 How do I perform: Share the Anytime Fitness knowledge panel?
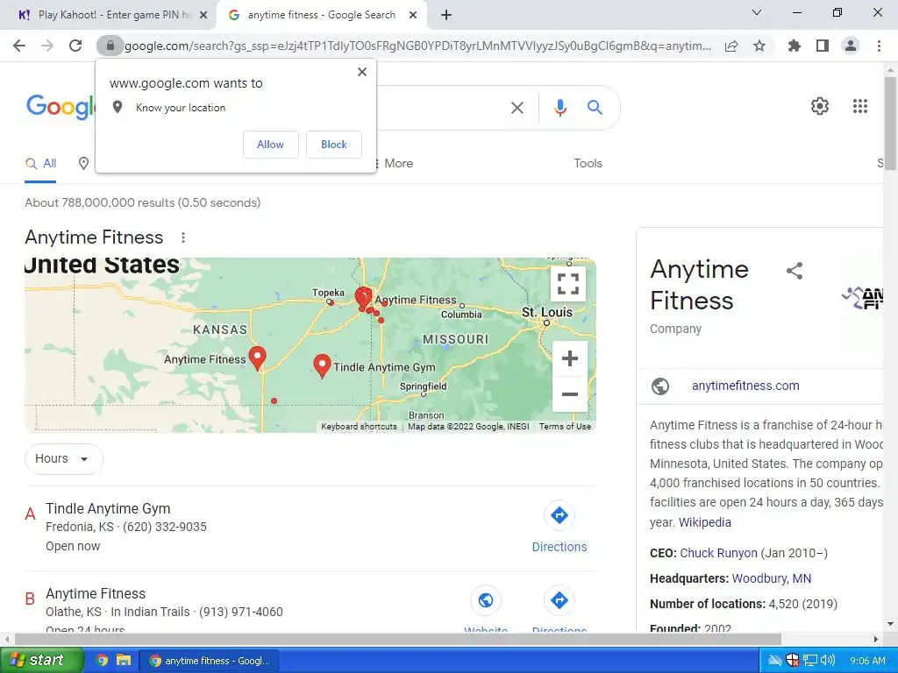point(795,271)
